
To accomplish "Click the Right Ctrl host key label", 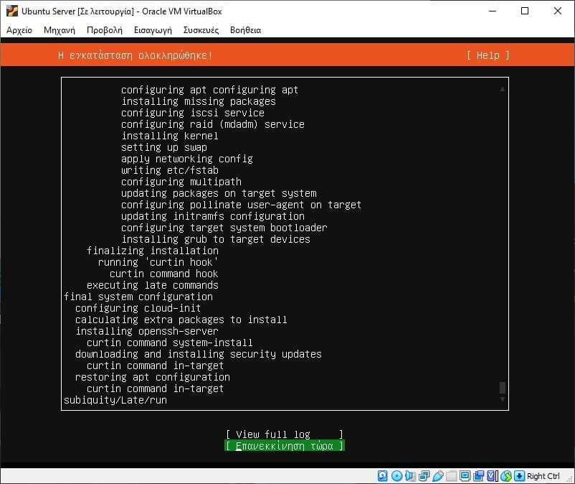I will pyautogui.click(x=543, y=476).
